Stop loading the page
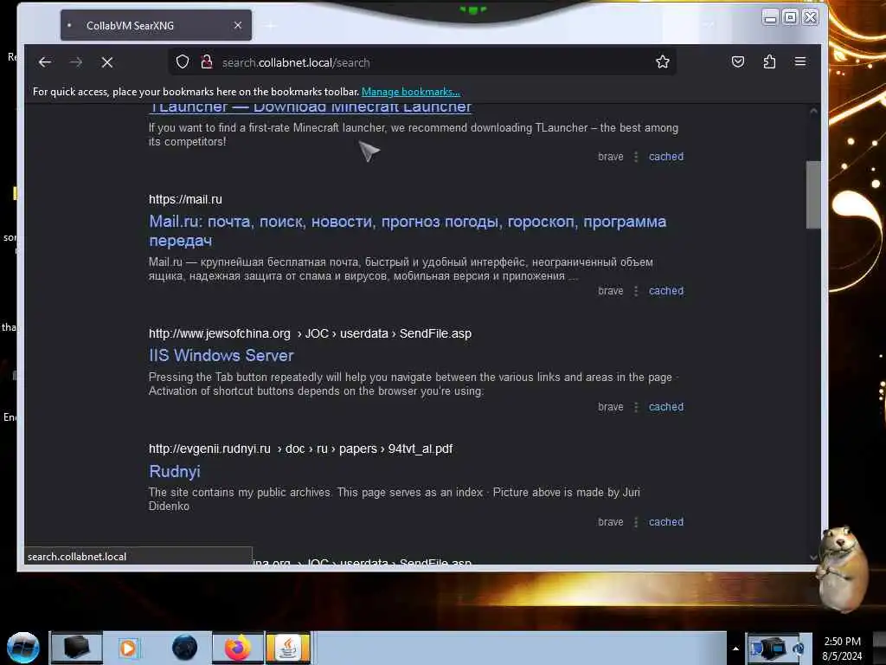Image resolution: width=886 pixels, height=665 pixels. point(106,62)
